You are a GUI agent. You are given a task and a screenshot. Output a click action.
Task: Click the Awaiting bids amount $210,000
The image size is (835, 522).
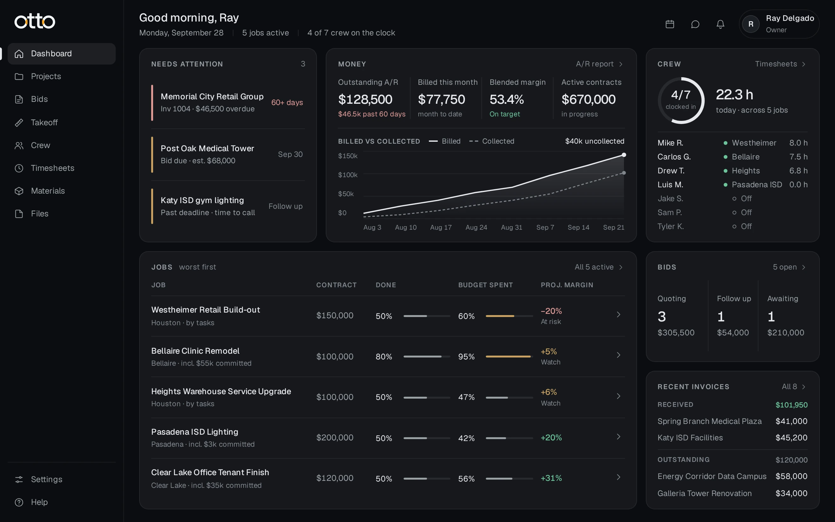click(786, 333)
